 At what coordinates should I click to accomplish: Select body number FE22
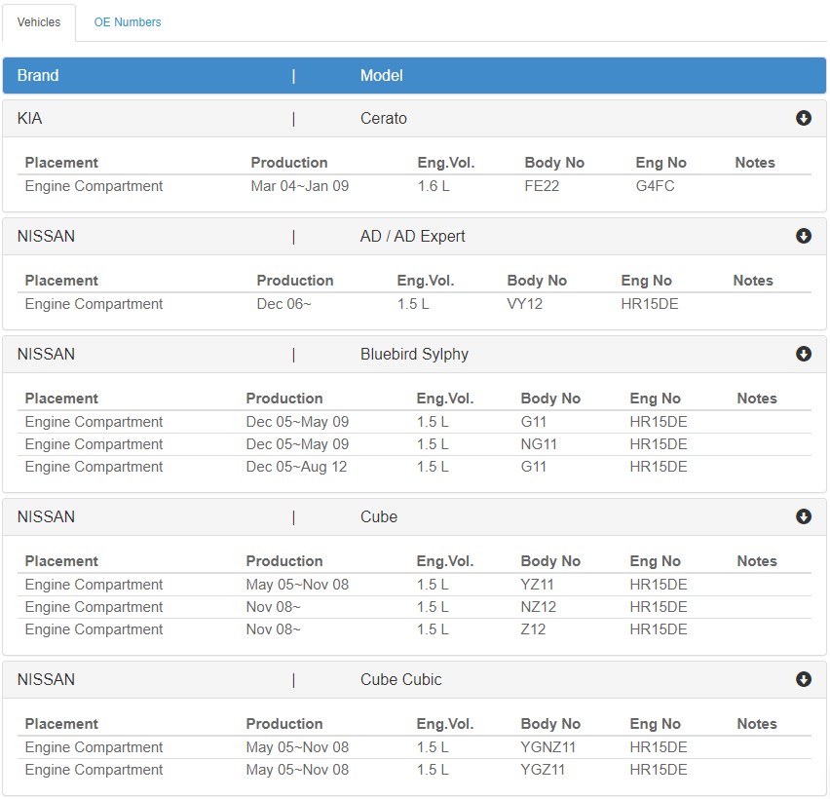(542, 186)
